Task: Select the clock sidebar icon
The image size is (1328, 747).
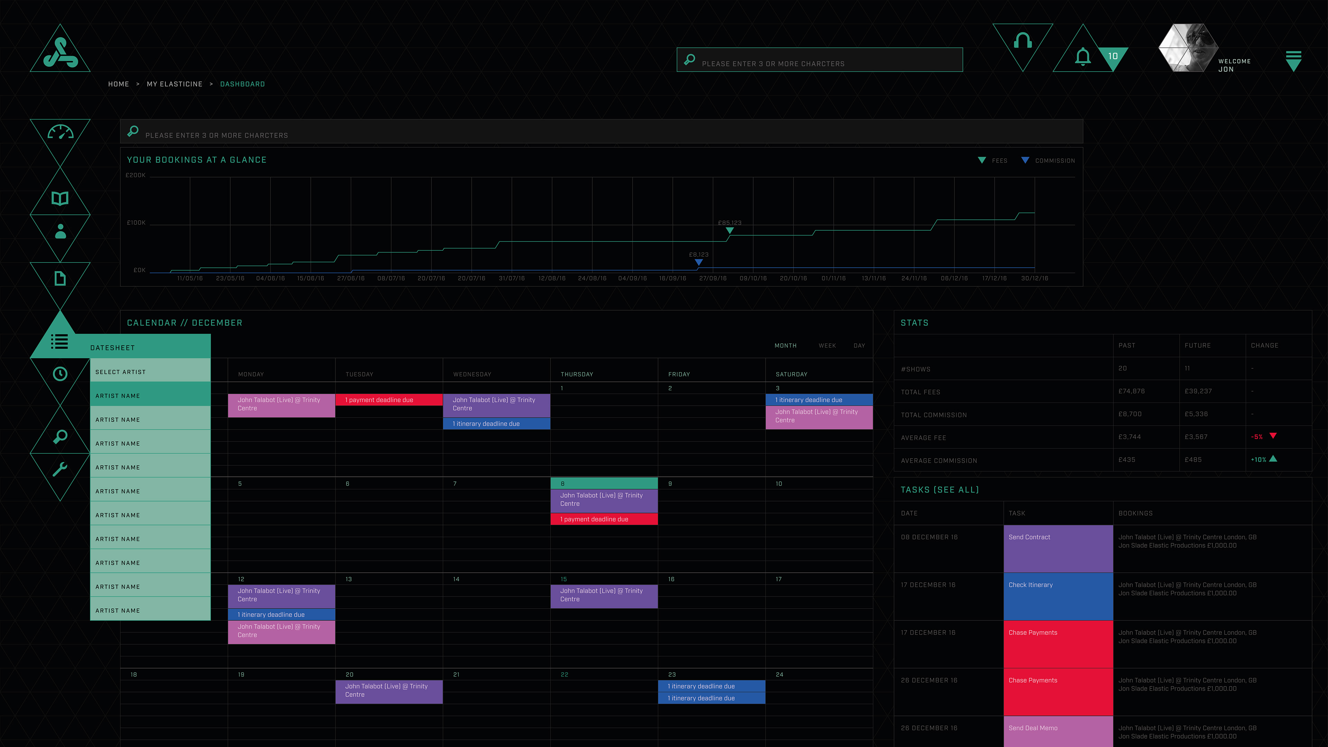Action: (60, 374)
